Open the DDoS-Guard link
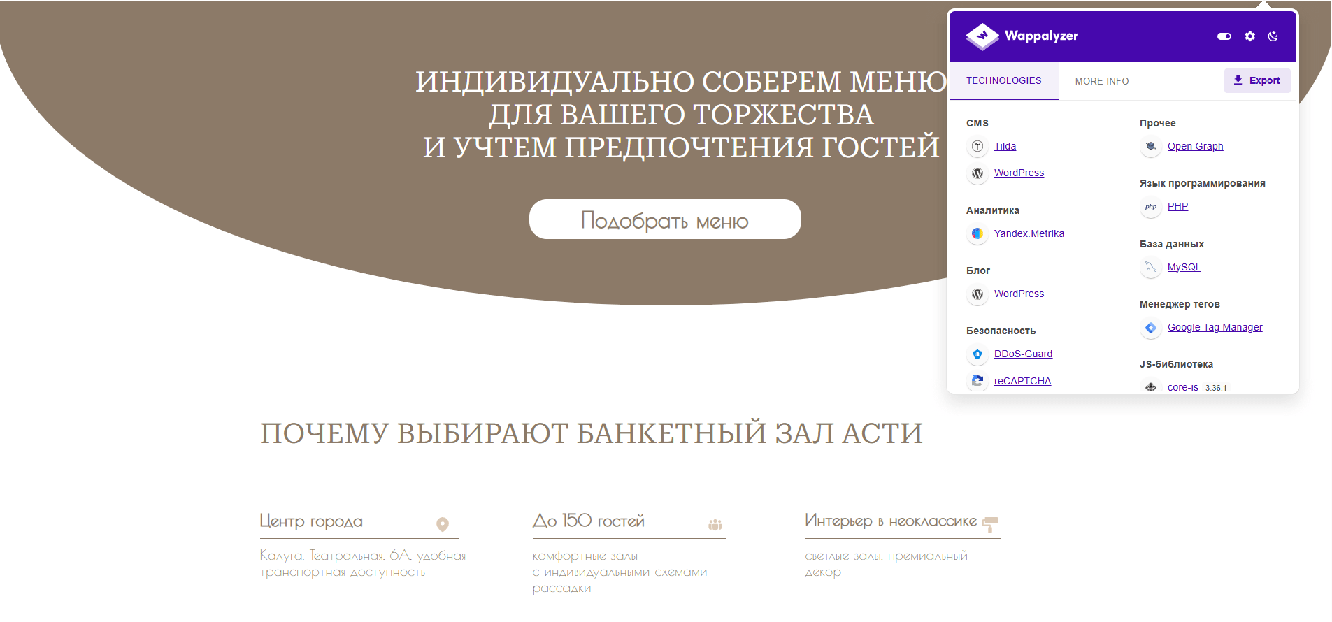The height and width of the screenshot is (622, 1332). [x=1024, y=354]
